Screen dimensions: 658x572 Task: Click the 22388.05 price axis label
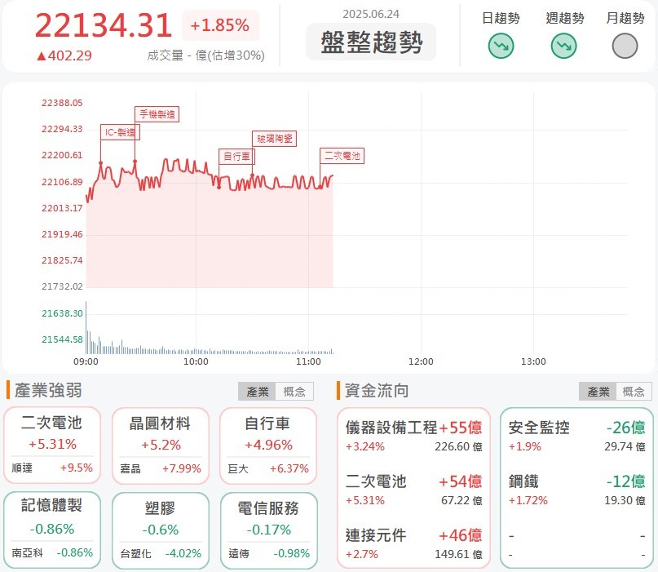tap(62, 103)
